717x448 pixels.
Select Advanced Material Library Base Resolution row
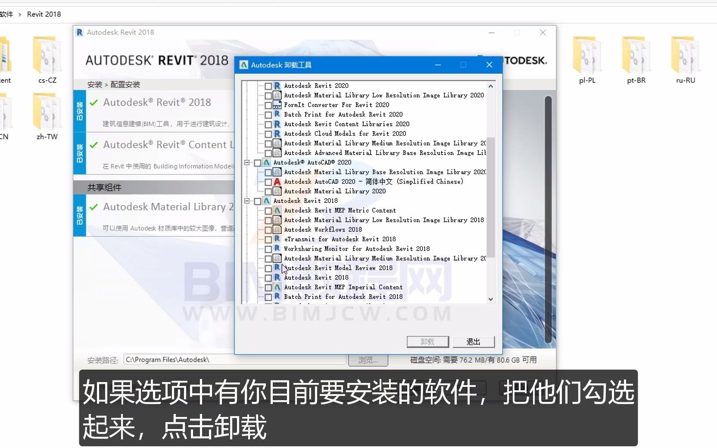click(x=385, y=153)
